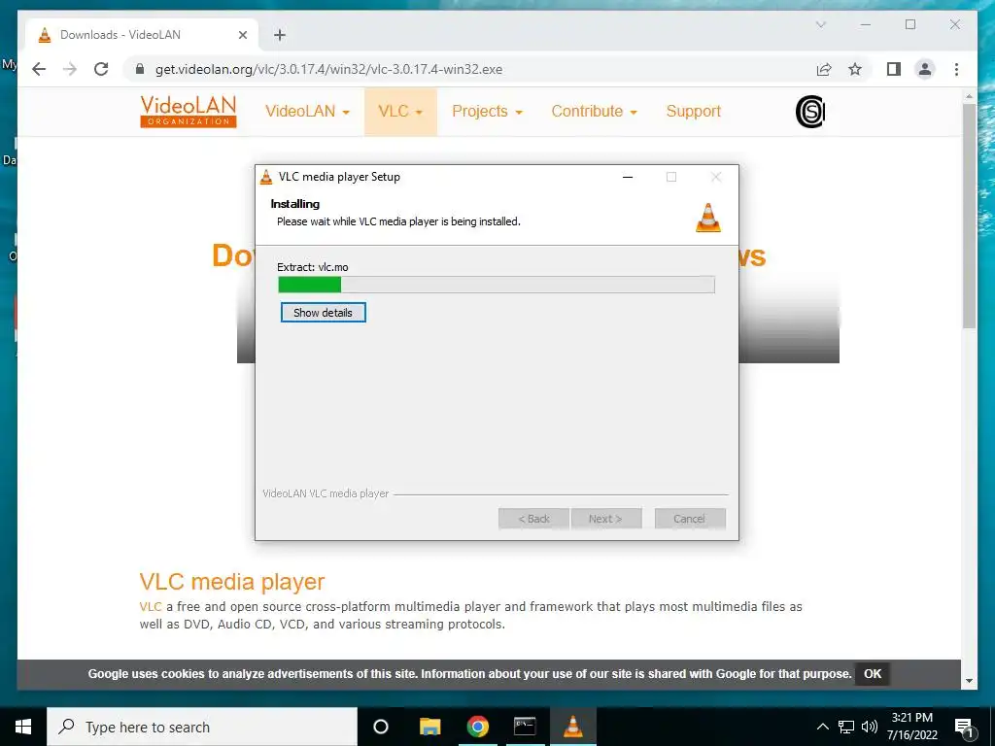Click the Type here to search box
995x746 pixels.
202,727
